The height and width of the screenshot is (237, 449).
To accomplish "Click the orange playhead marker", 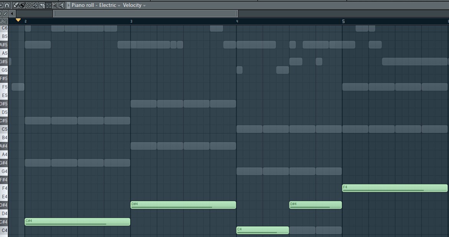I will pyautogui.click(x=18, y=20).
